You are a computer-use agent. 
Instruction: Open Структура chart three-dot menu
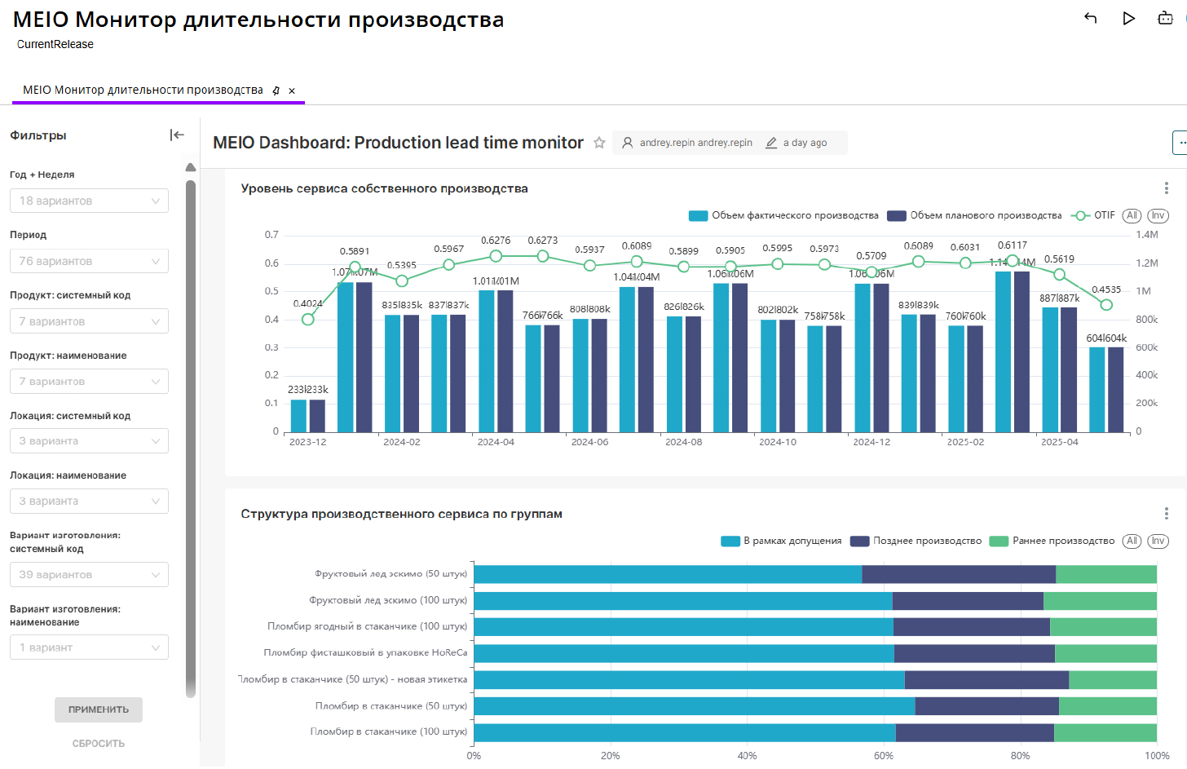(x=1166, y=514)
